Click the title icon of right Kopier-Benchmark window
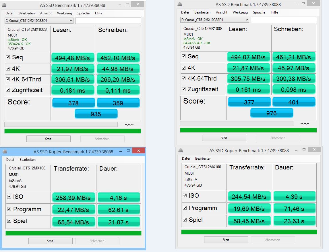The height and width of the screenshot is (252, 329). click(181, 150)
